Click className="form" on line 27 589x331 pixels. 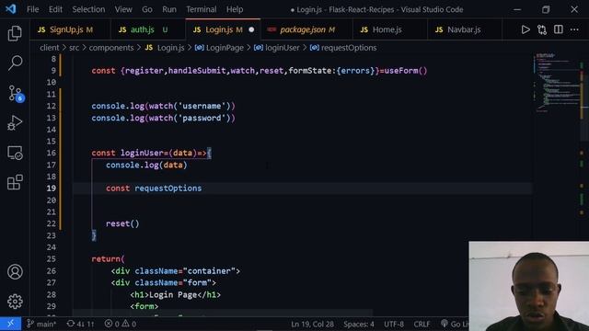pyautogui.click(x=173, y=282)
